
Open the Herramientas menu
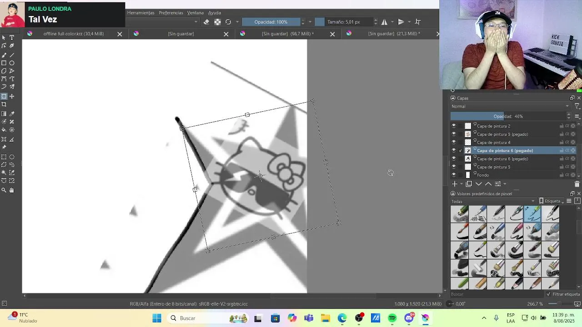coord(140,13)
